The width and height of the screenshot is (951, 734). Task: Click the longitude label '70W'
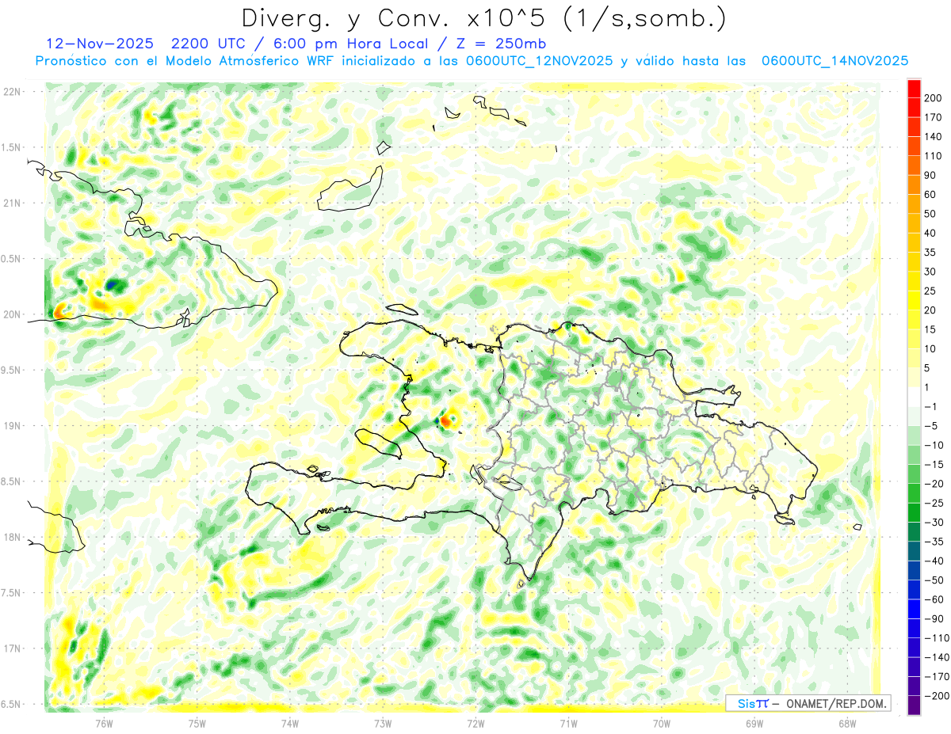[x=662, y=724]
